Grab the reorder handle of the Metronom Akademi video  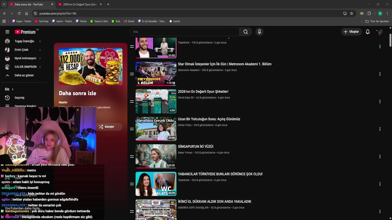tap(132, 74)
